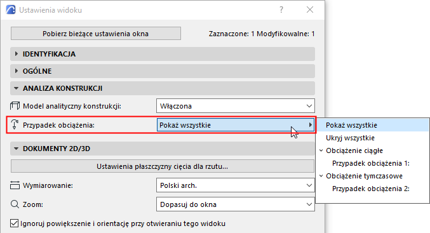
Task: Click the load case icon
Action: [15, 124]
